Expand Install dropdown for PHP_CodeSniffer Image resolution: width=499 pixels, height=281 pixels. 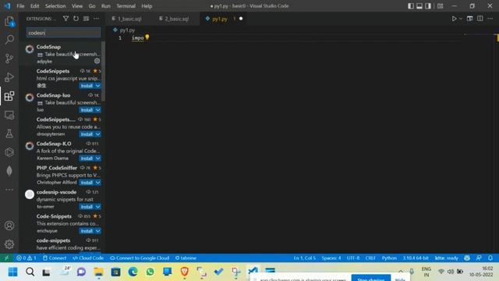(97, 183)
